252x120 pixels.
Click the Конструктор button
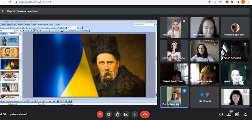pos(71,30)
